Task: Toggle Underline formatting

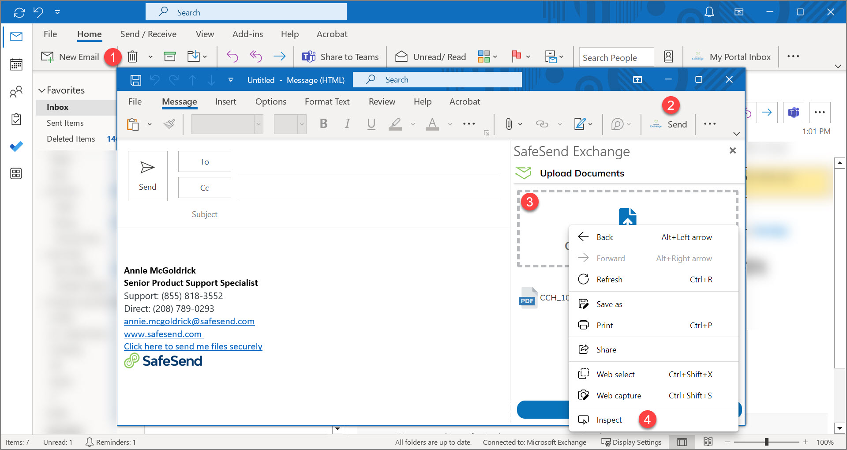Action: click(x=371, y=124)
